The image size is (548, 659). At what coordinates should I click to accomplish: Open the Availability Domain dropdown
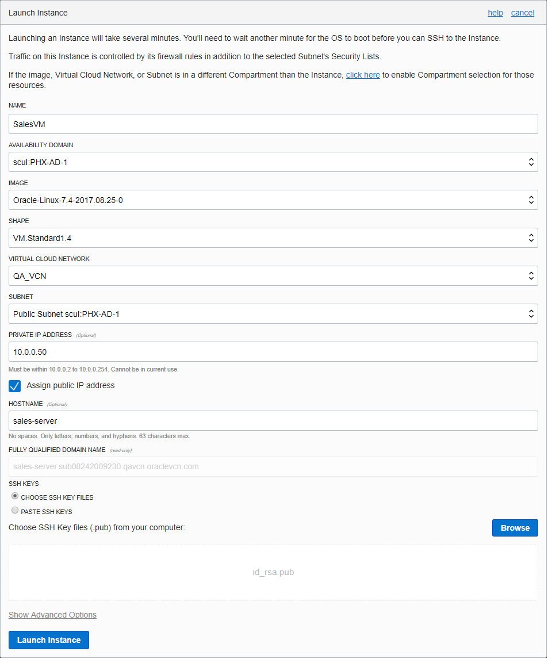tap(531, 162)
